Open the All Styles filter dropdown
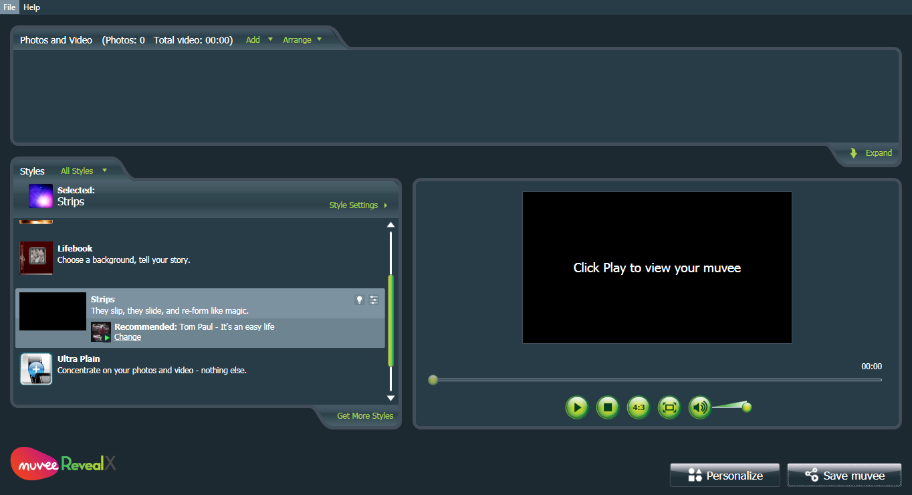 84,171
